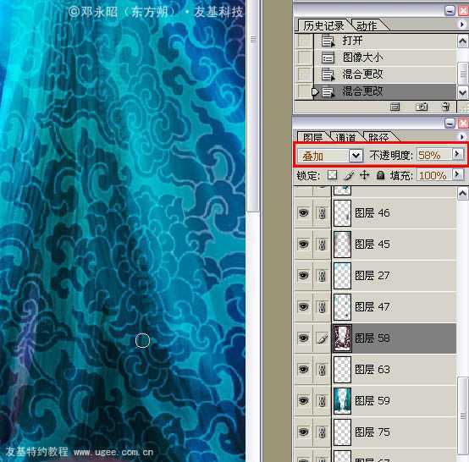Hide 图层 47 with its eye icon
The width and height of the screenshot is (469, 462).
303,307
